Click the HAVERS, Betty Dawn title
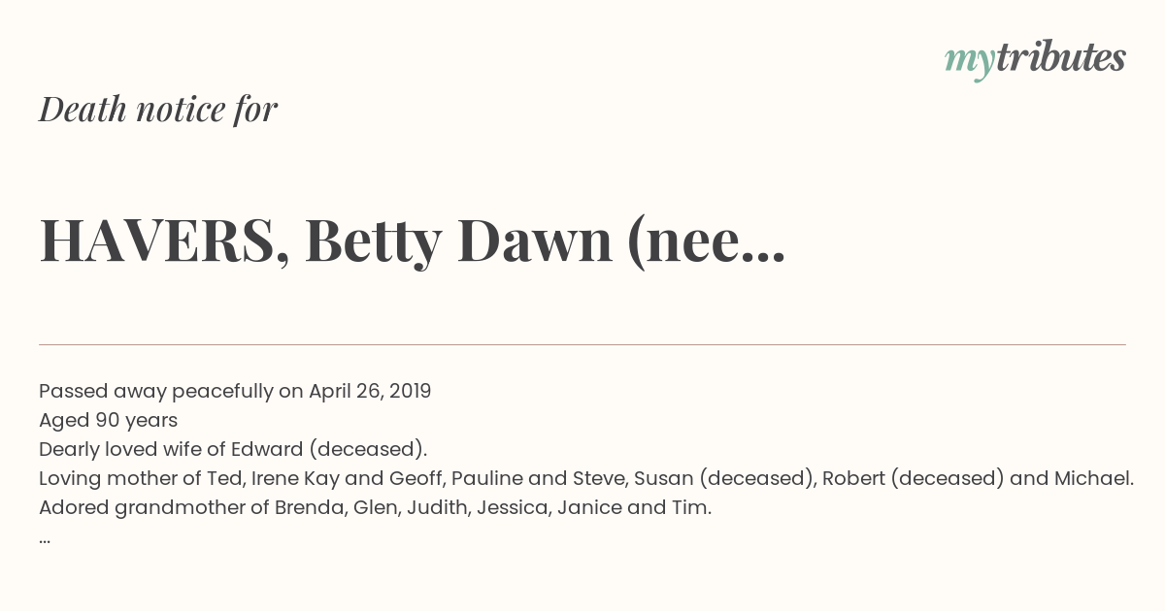The image size is (1165, 611). point(412,241)
